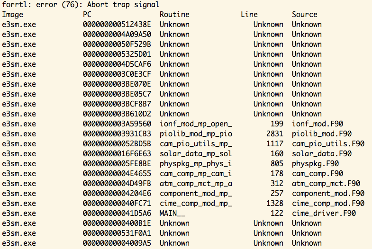The image size is (372, 249).
Task: Select the 'Source' column header
Action: (304, 15)
